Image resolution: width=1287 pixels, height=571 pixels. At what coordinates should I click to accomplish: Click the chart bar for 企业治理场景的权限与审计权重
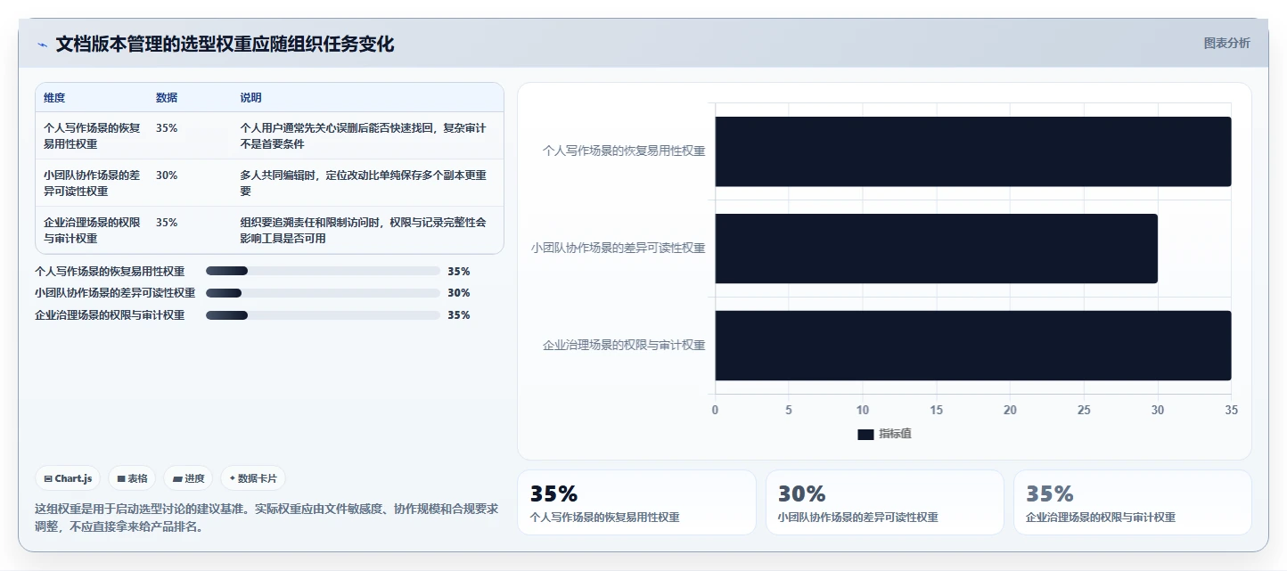coord(973,346)
